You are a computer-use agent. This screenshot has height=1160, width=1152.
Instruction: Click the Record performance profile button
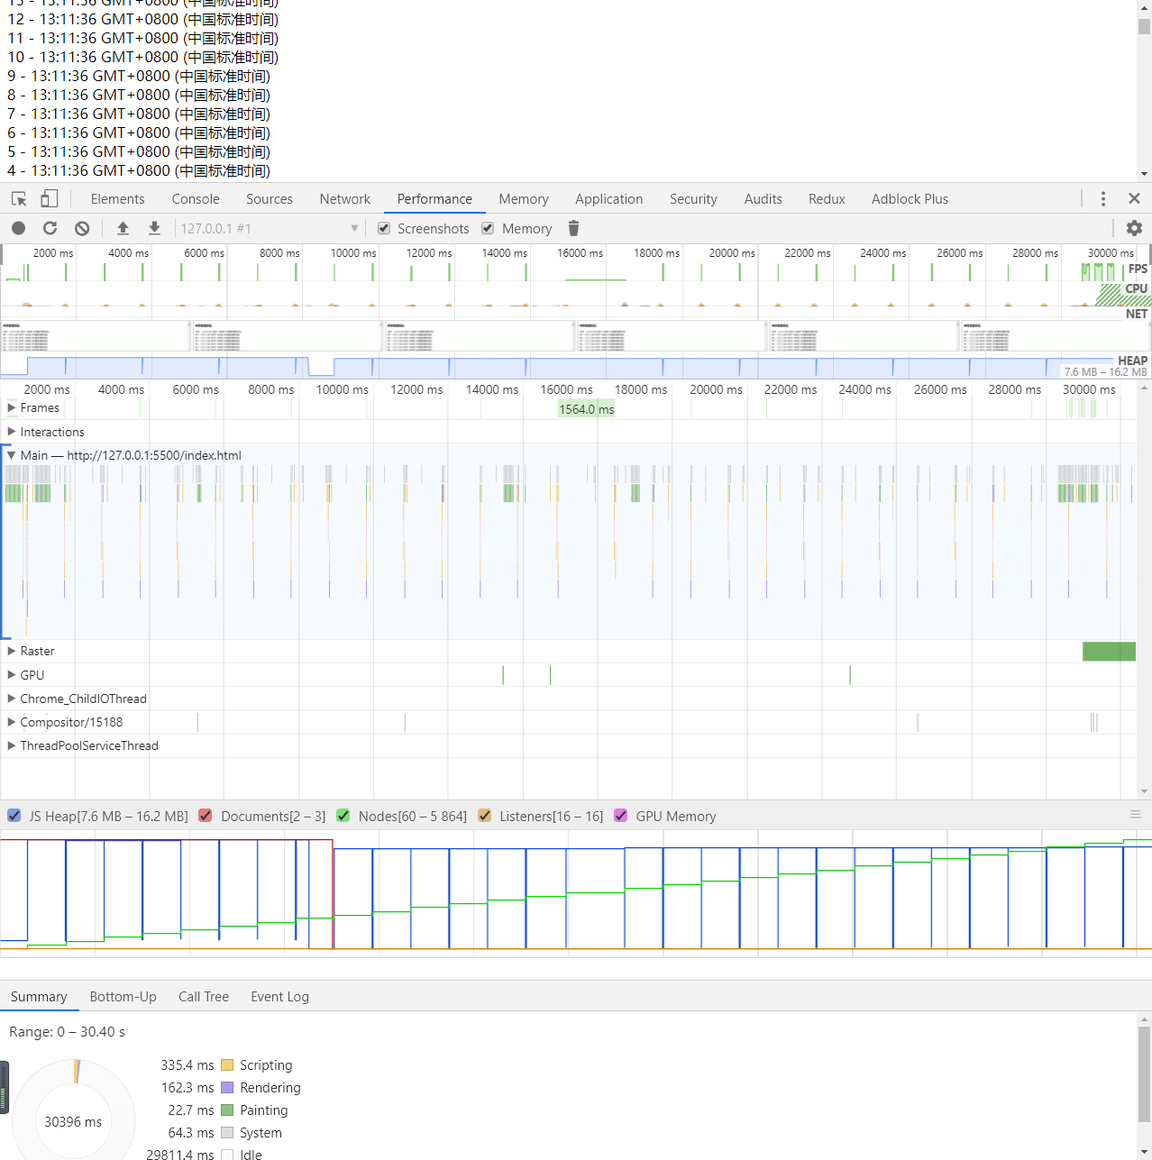point(19,229)
